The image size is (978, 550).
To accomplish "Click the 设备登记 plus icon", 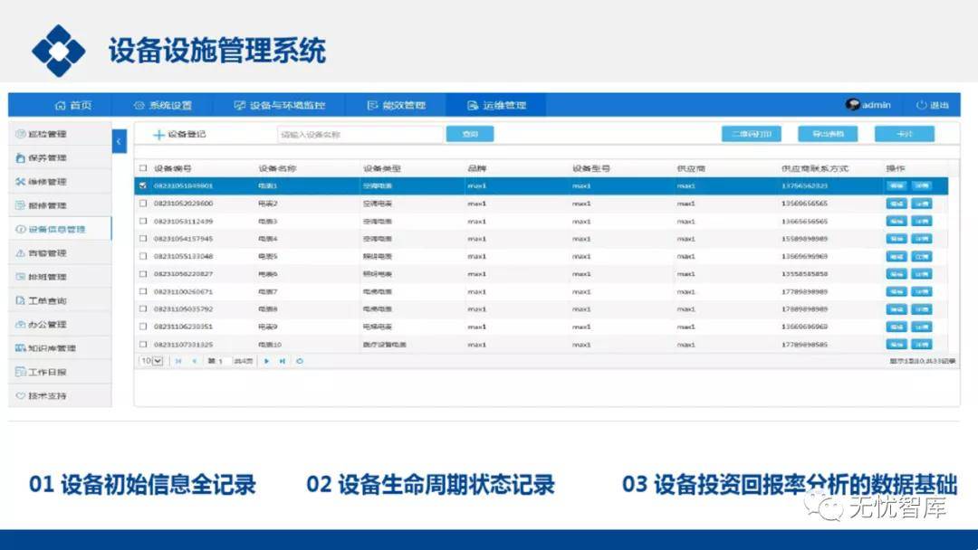I will pos(159,135).
